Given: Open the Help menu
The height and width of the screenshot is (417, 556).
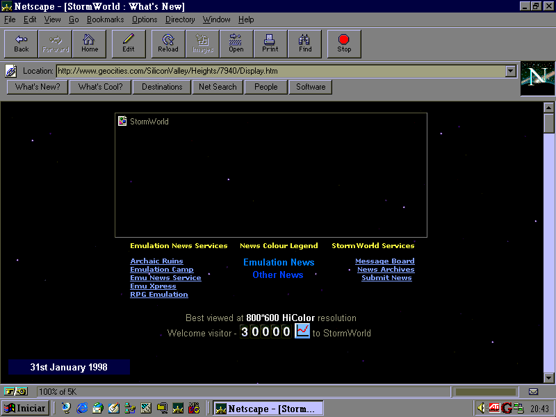Looking at the screenshot, I should tap(246, 19).
